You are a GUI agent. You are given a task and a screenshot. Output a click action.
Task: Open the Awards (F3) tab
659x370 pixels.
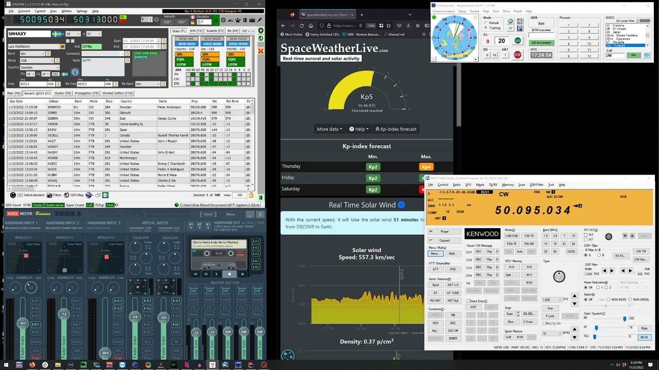(x=215, y=31)
